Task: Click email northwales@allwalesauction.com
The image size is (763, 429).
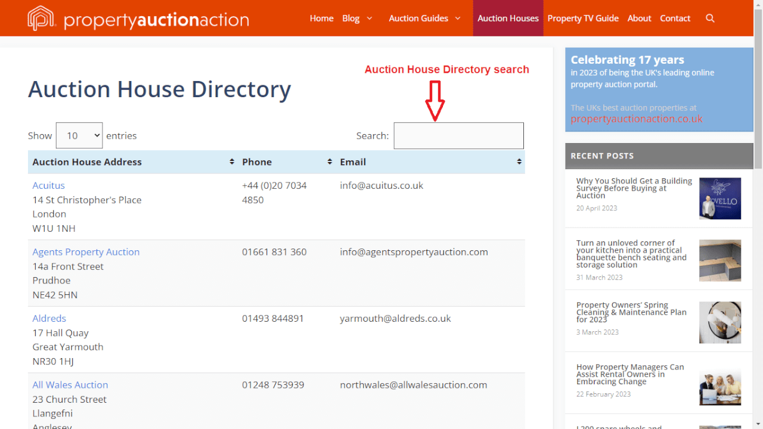Action: click(x=413, y=385)
